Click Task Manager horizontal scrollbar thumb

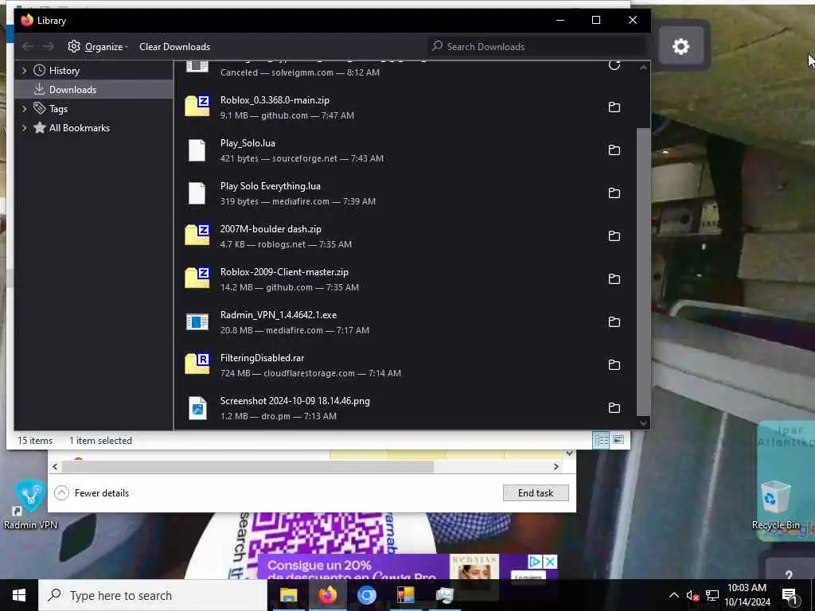pyautogui.click(x=248, y=466)
